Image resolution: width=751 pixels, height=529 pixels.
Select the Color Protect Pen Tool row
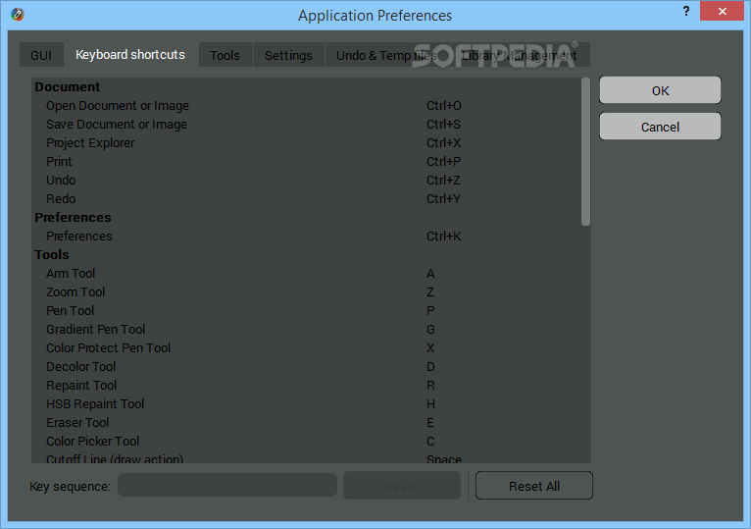307,348
